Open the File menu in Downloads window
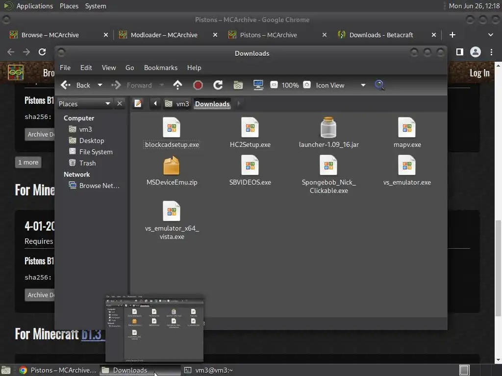 click(65, 68)
